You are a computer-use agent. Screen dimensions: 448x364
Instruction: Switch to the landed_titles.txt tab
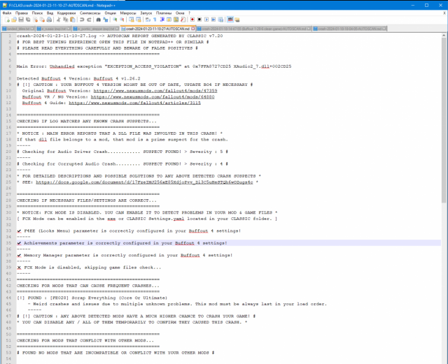point(18,29)
